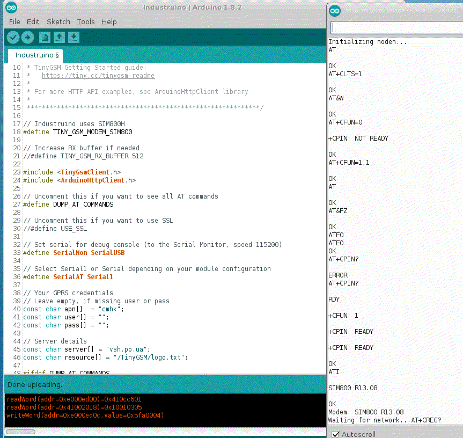Click the Serial Monitor send input field
The width and height of the screenshot is (463, 438).
pyautogui.click(x=396, y=27)
